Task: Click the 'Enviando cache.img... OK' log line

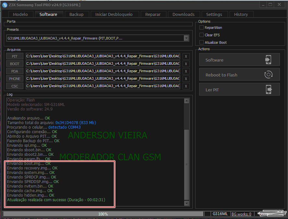Action: (30, 191)
